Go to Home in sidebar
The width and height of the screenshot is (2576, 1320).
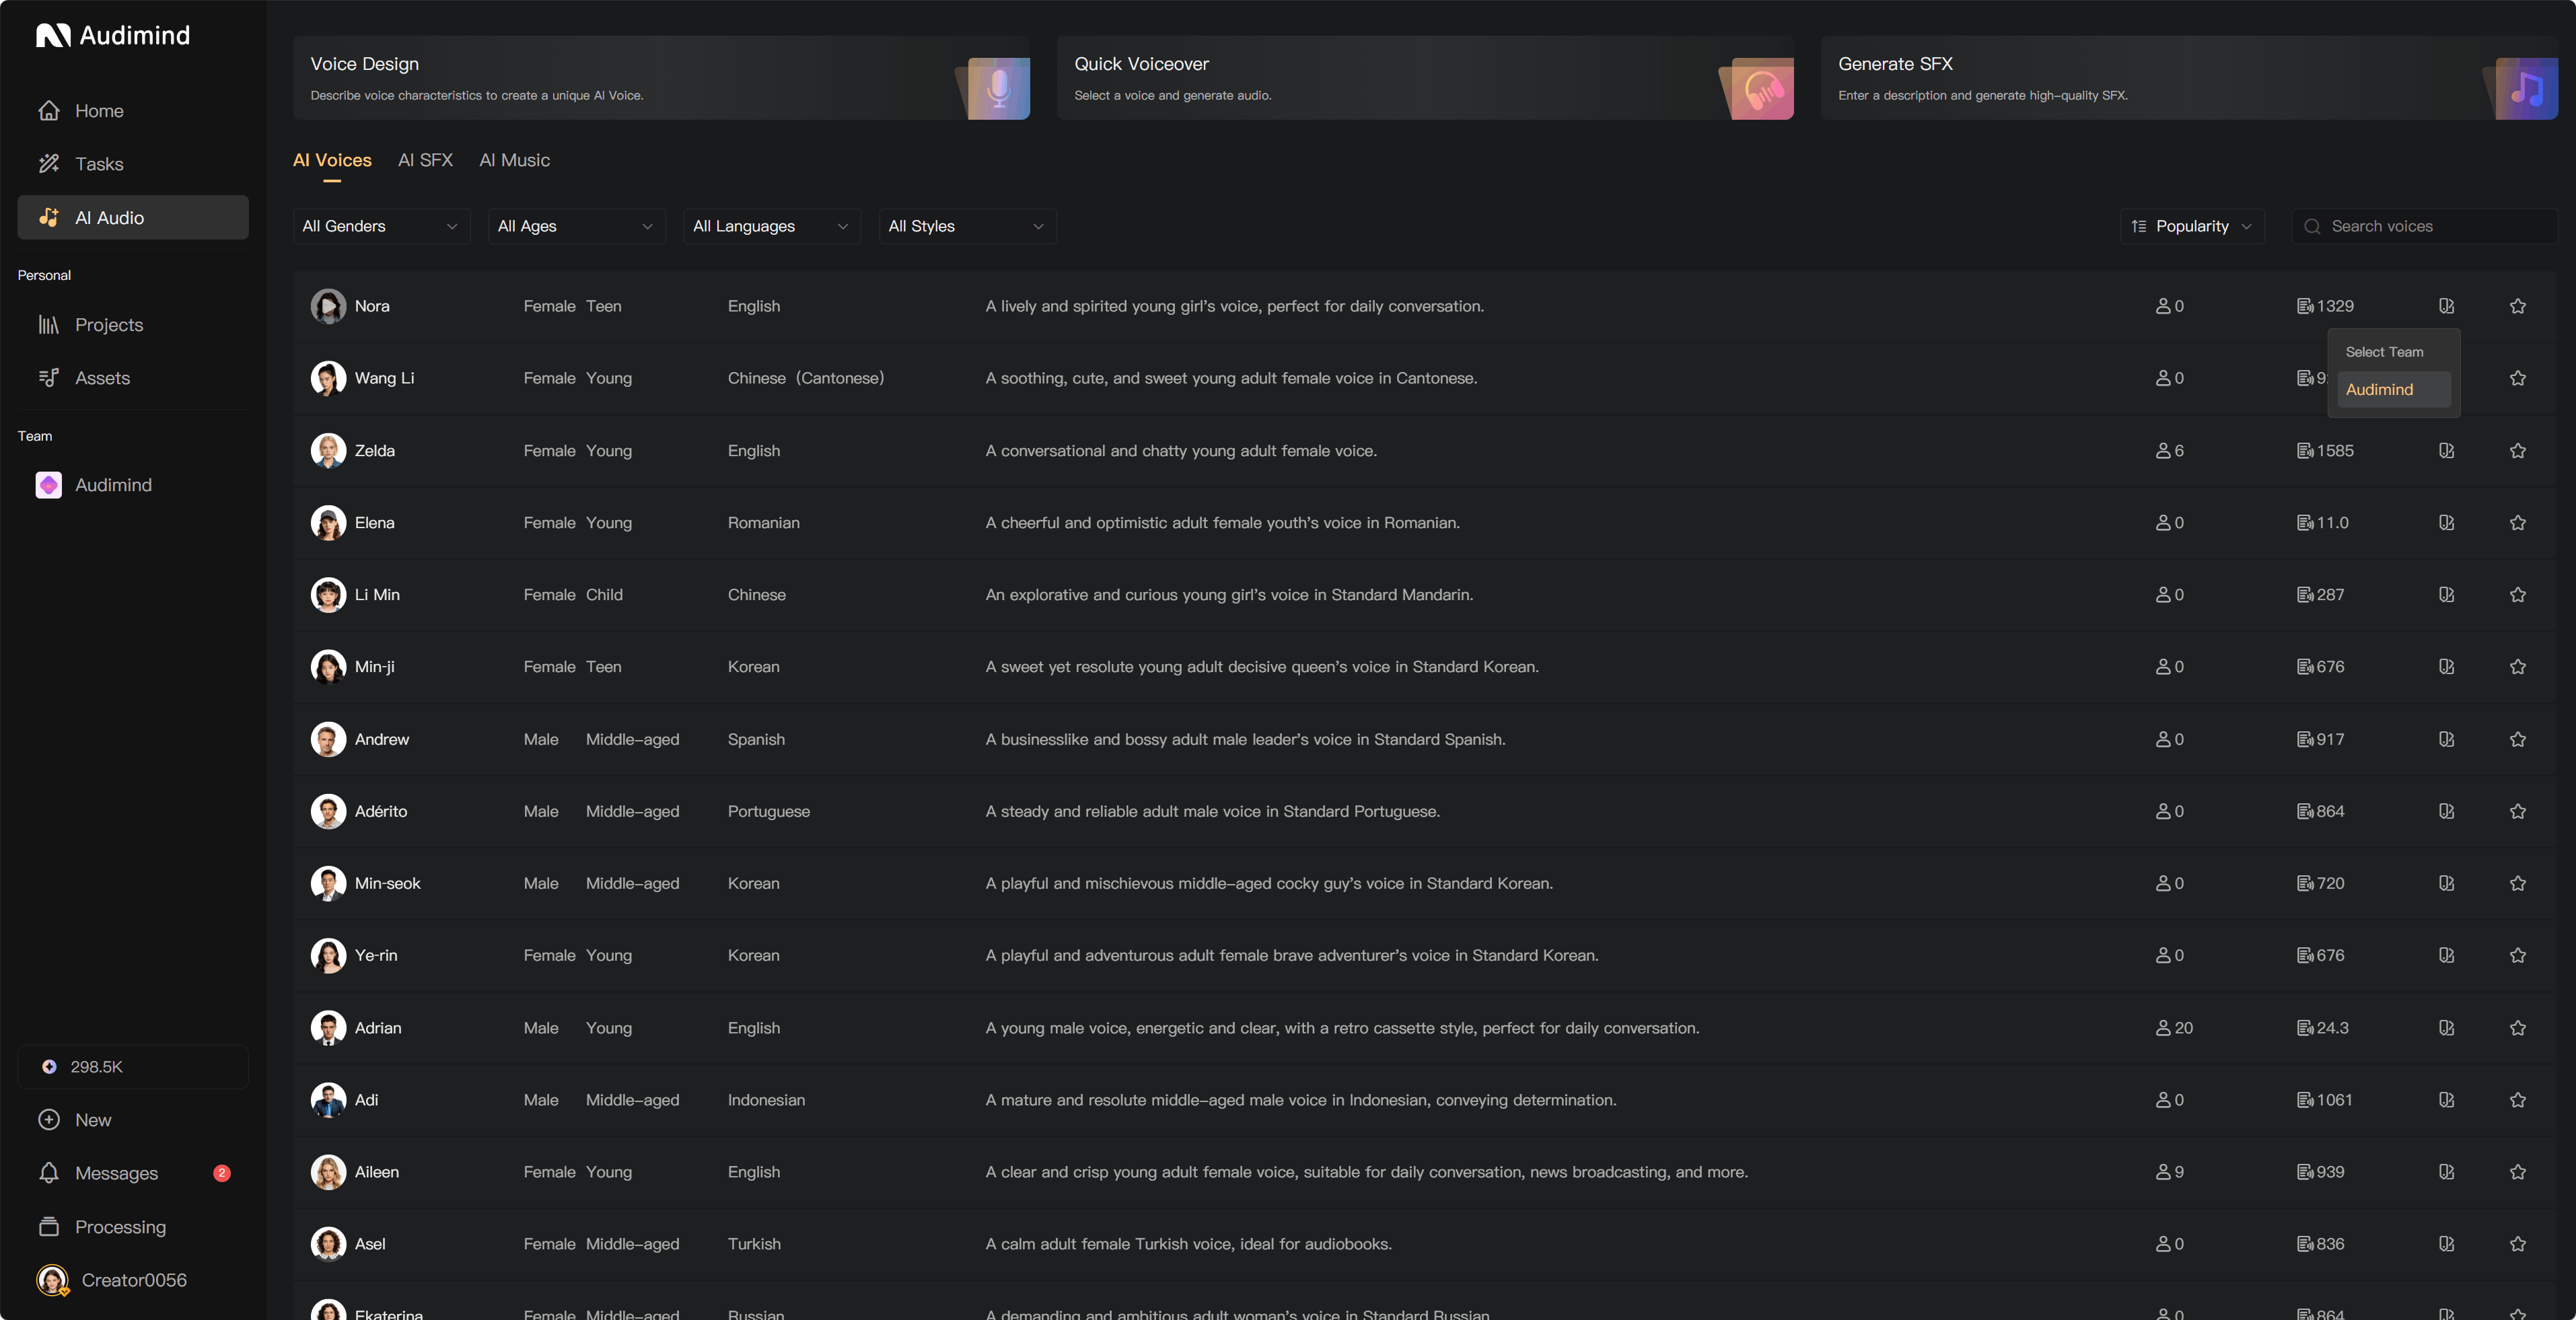(x=133, y=111)
